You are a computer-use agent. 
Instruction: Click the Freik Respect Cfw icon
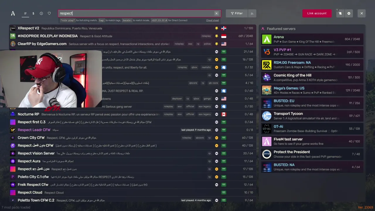point(13,185)
